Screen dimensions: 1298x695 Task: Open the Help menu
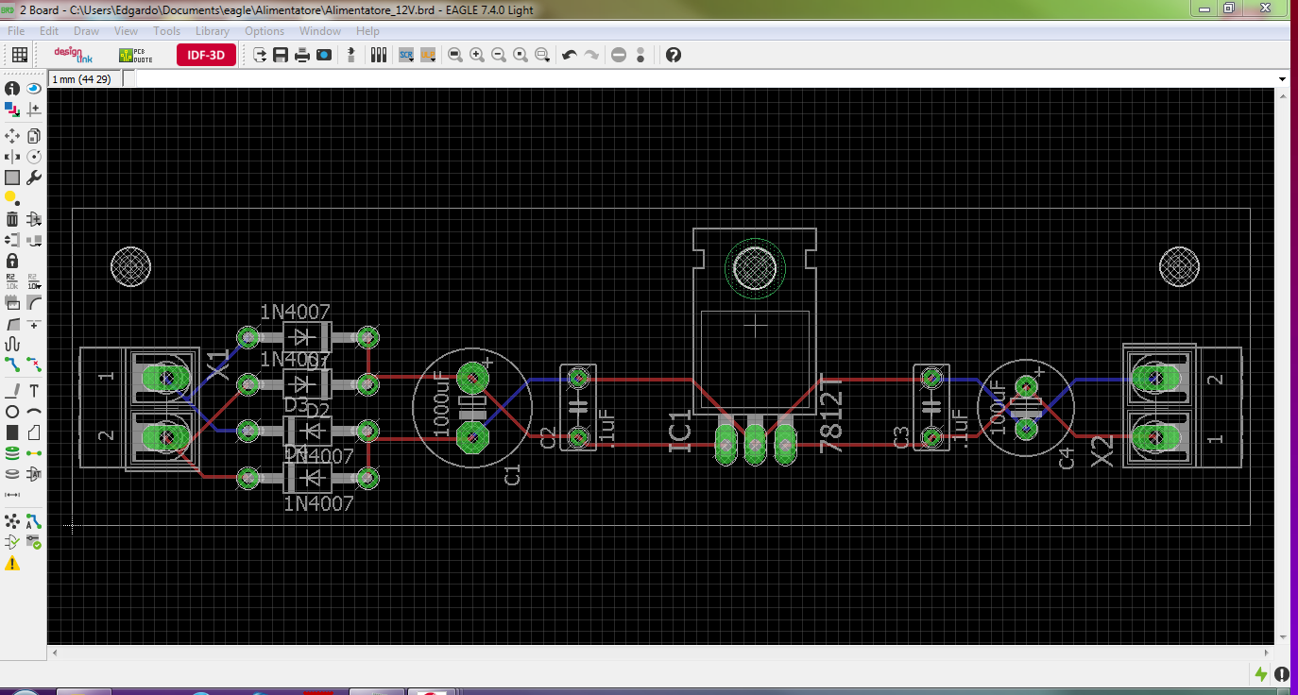[367, 31]
